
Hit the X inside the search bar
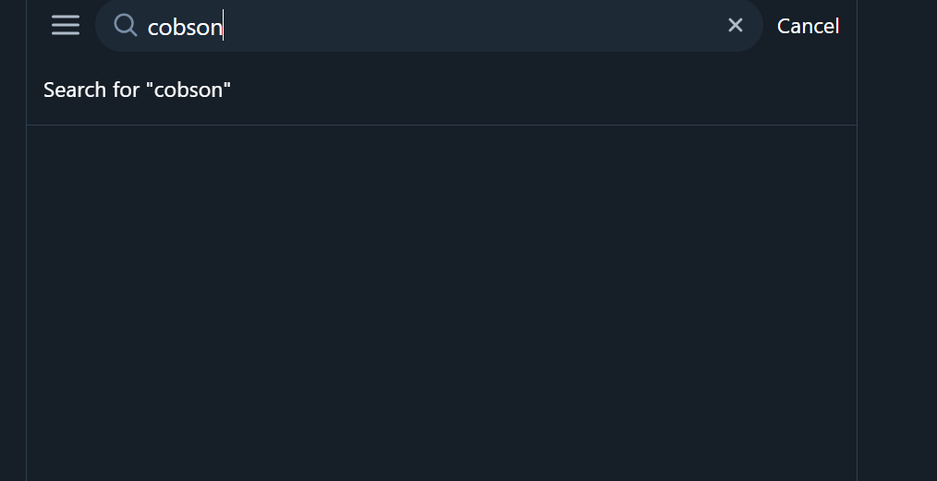point(736,25)
